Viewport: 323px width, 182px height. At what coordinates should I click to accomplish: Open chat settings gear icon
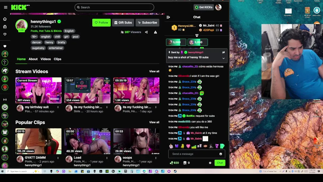click(210, 163)
